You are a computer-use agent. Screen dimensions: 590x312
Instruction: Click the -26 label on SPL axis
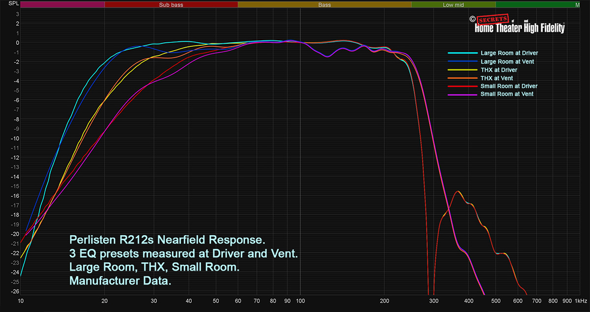click(x=15, y=291)
